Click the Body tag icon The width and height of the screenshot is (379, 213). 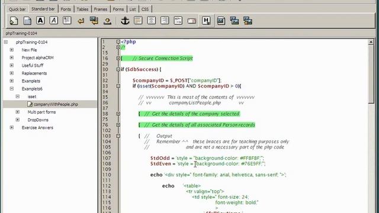coord(27,21)
